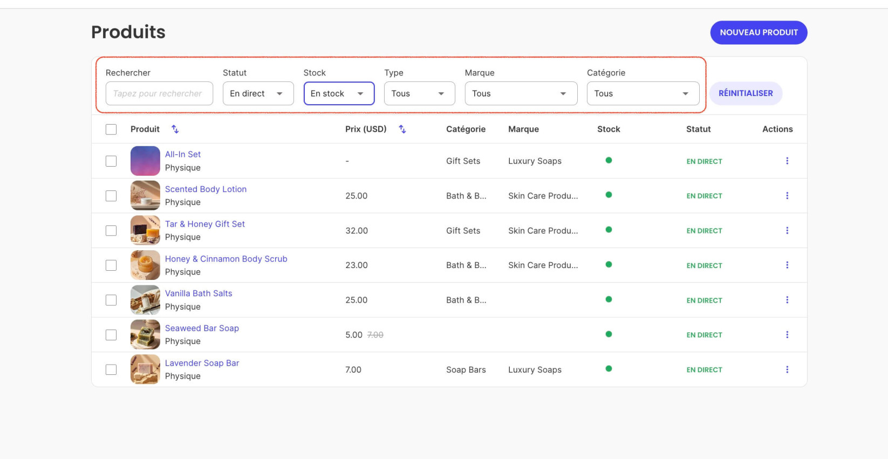Image resolution: width=888 pixels, height=459 pixels.
Task: Click the 32.00 price cell
Action: coord(357,231)
